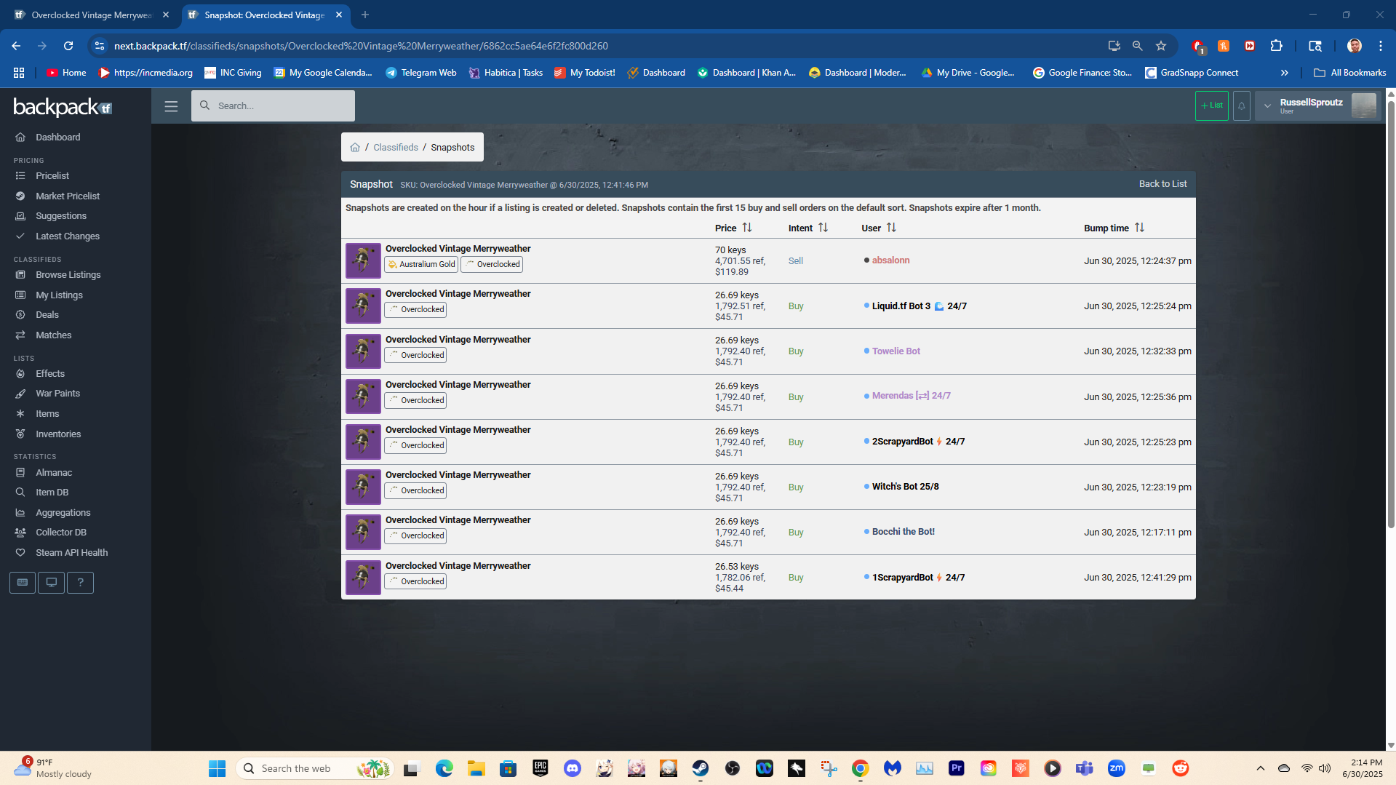The image size is (1396, 785).
Task: Open Discord from the Windows taskbar
Action: tap(573, 768)
